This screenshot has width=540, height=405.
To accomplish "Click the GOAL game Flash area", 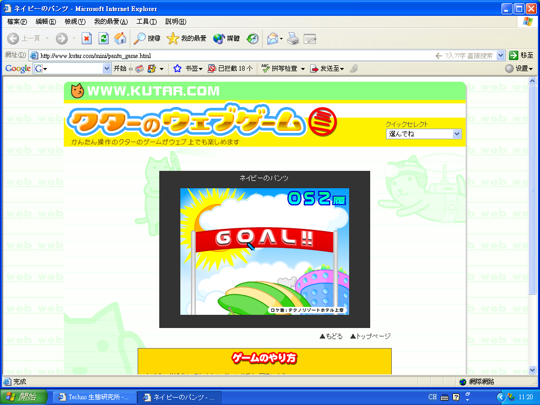I will click(x=265, y=252).
